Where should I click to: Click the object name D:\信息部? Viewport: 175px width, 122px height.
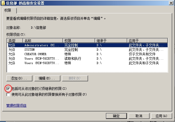[x=38, y=28]
